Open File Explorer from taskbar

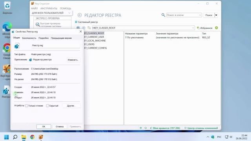24,137
